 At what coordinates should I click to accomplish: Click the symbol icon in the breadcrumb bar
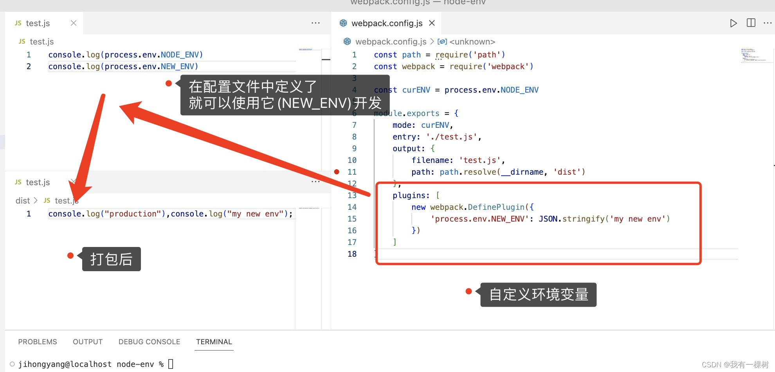pyautogui.click(x=442, y=41)
